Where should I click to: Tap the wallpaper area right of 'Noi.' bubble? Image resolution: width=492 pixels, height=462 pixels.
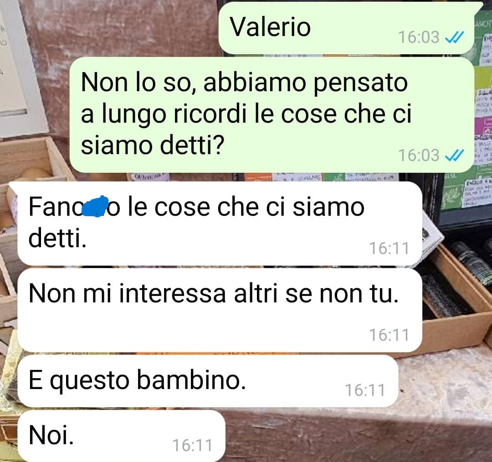click(358, 436)
